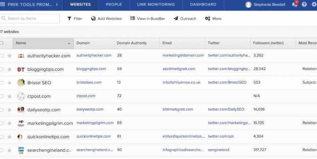Star the bloggingtips.com row
Screen dimensions: 317x159
click(9, 69)
